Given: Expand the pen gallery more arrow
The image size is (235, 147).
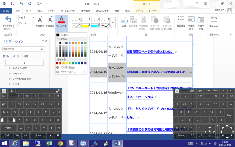Looking at the screenshot, I should [x=113, y=23].
